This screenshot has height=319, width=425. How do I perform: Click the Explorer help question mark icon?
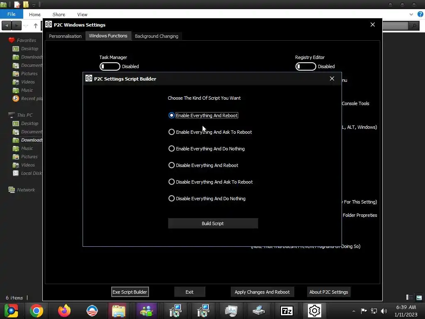(x=420, y=14)
